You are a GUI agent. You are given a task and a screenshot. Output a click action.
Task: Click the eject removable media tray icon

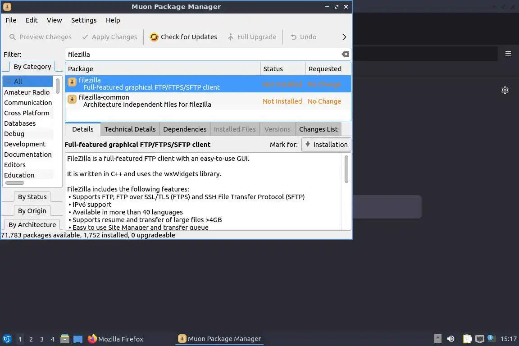pos(437,339)
